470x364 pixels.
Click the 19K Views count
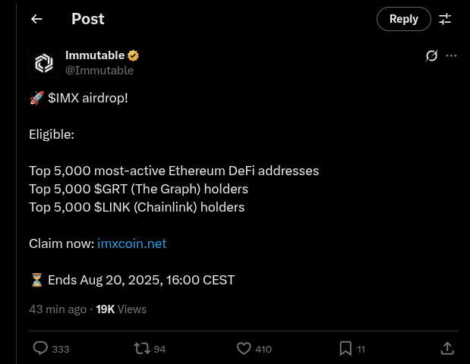coord(121,309)
